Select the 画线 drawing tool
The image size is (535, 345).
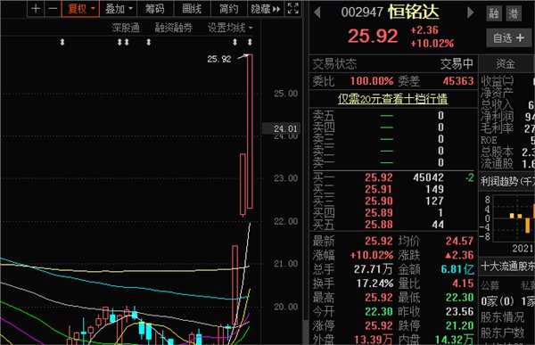click(x=192, y=9)
